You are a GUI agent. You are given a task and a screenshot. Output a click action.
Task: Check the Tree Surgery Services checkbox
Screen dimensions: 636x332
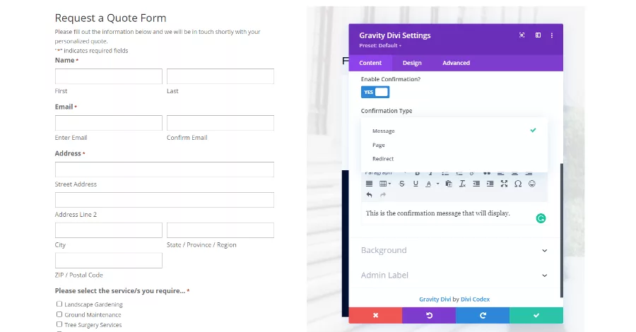[59, 324]
